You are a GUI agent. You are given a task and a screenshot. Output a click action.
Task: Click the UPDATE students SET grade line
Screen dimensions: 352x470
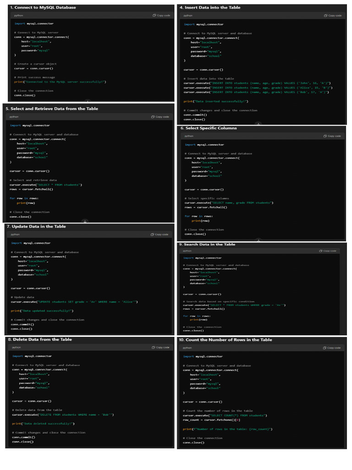[x=74, y=302]
